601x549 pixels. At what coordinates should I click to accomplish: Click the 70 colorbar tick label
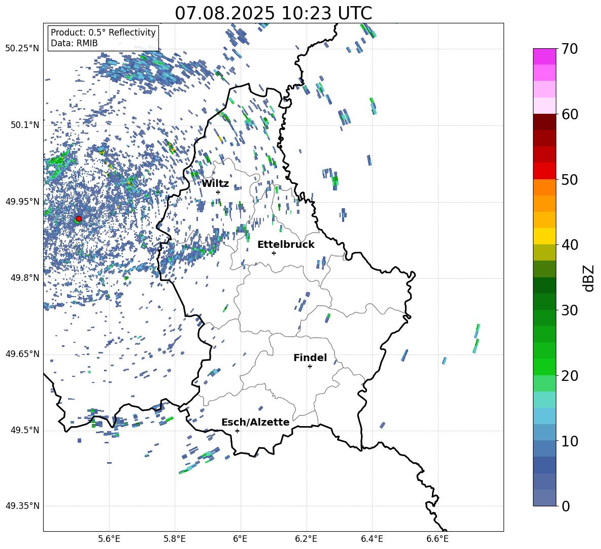[x=570, y=49]
